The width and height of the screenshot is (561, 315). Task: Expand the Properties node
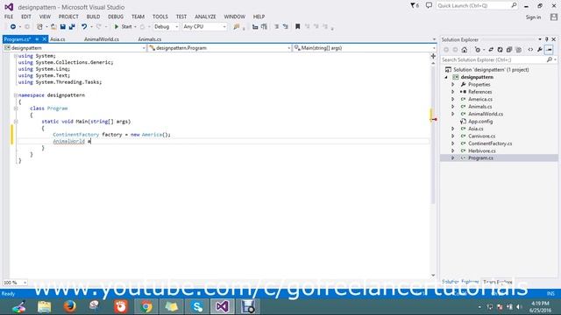(x=453, y=85)
